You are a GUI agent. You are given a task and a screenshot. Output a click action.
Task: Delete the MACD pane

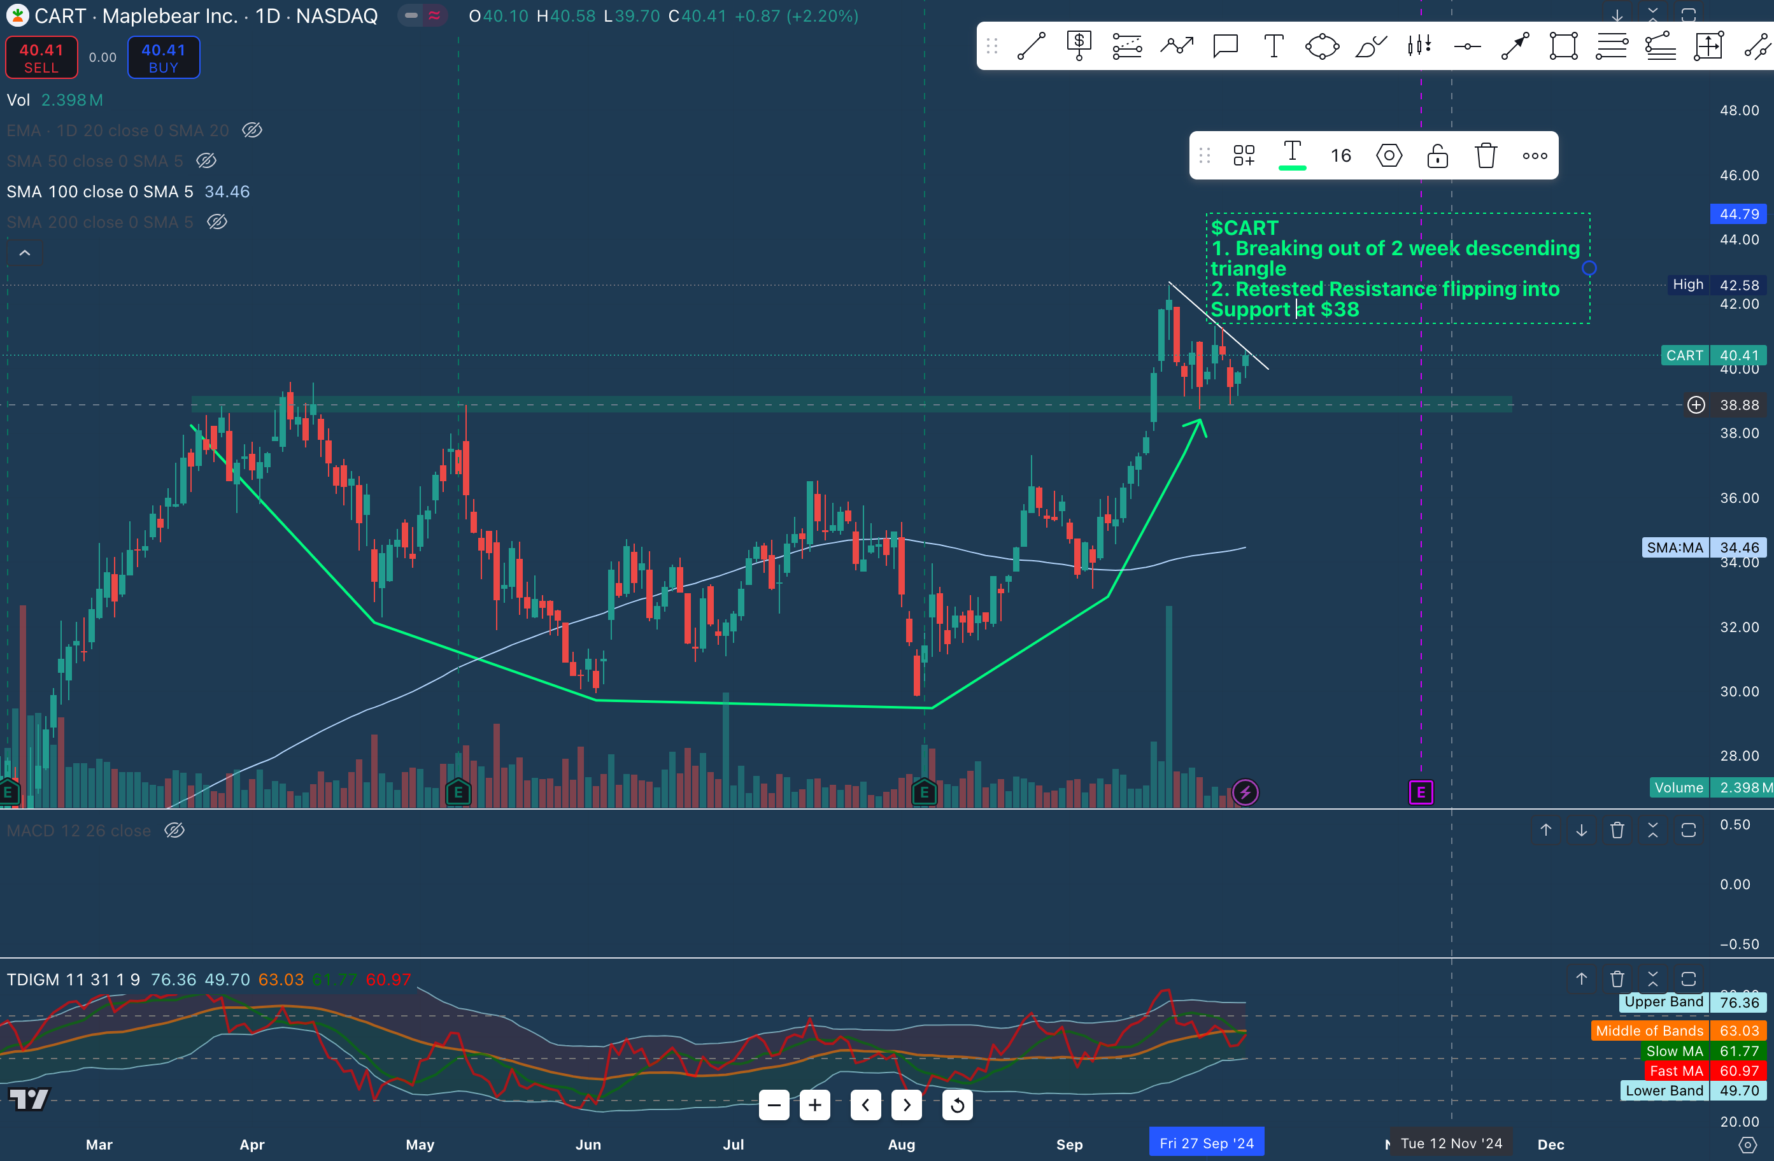pyautogui.click(x=1617, y=830)
